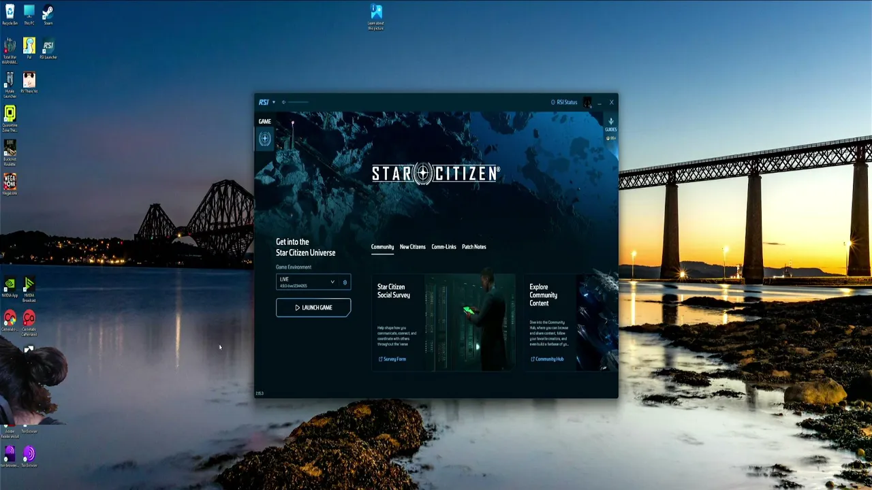
Task: Open the RSI logo menu in the title bar
Action: (x=266, y=102)
